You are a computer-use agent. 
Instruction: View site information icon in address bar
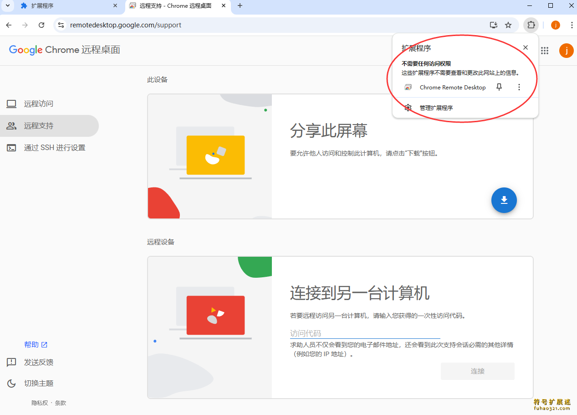pos(61,25)
